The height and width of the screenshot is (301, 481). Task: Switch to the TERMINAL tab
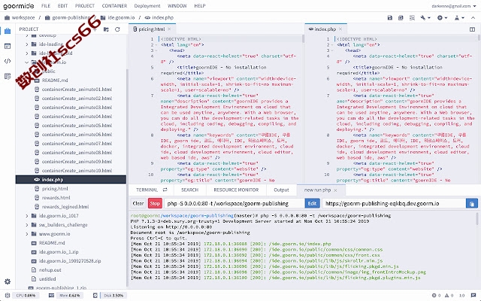[147, 190]
